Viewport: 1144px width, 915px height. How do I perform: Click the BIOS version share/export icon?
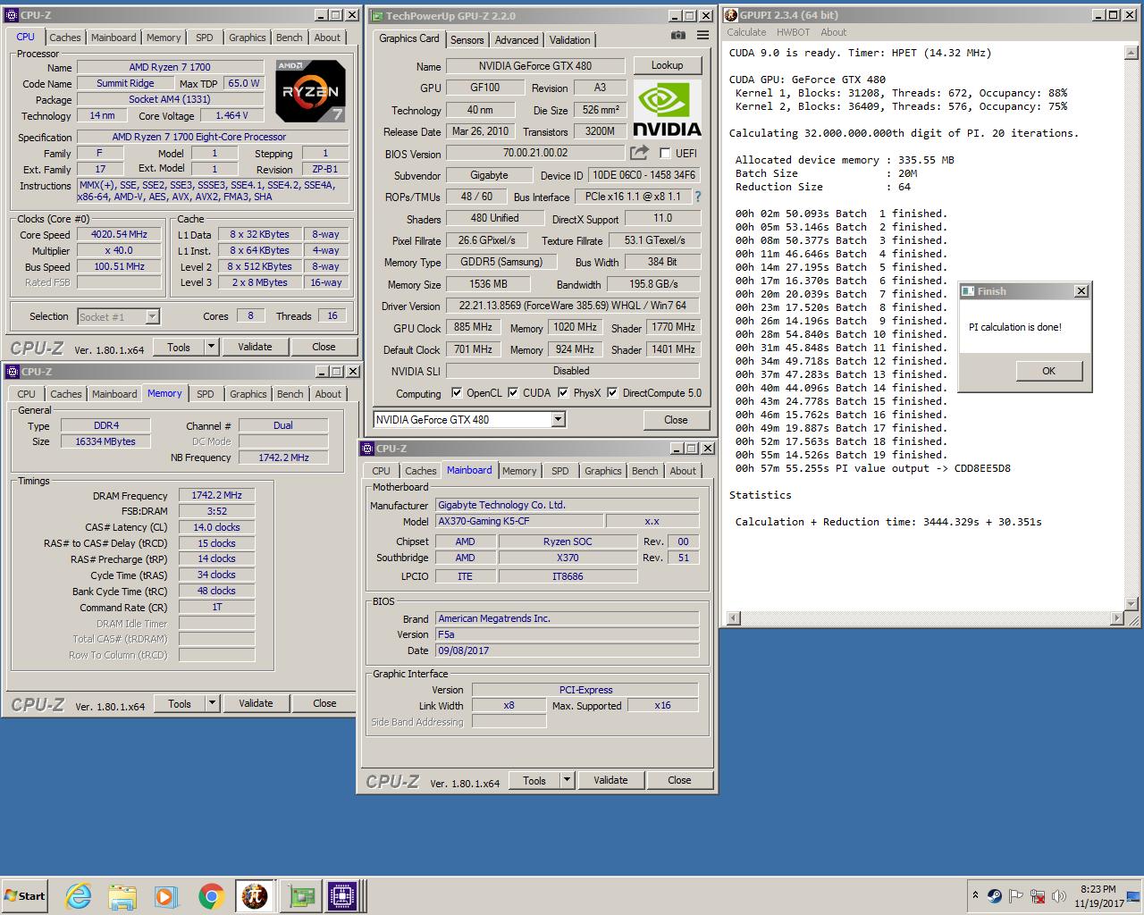coord(639,153)
